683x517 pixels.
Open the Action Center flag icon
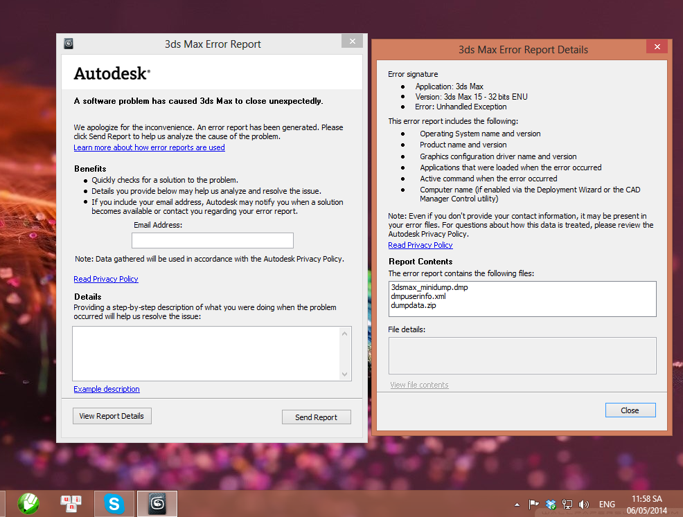click(533, 505)
